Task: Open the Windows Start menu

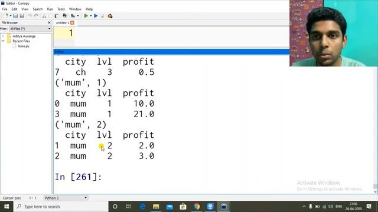Action: (6, 207)
